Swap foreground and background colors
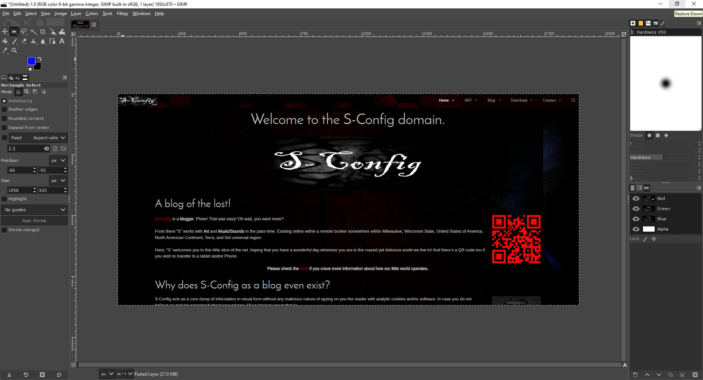 click(x=40, y=59)
